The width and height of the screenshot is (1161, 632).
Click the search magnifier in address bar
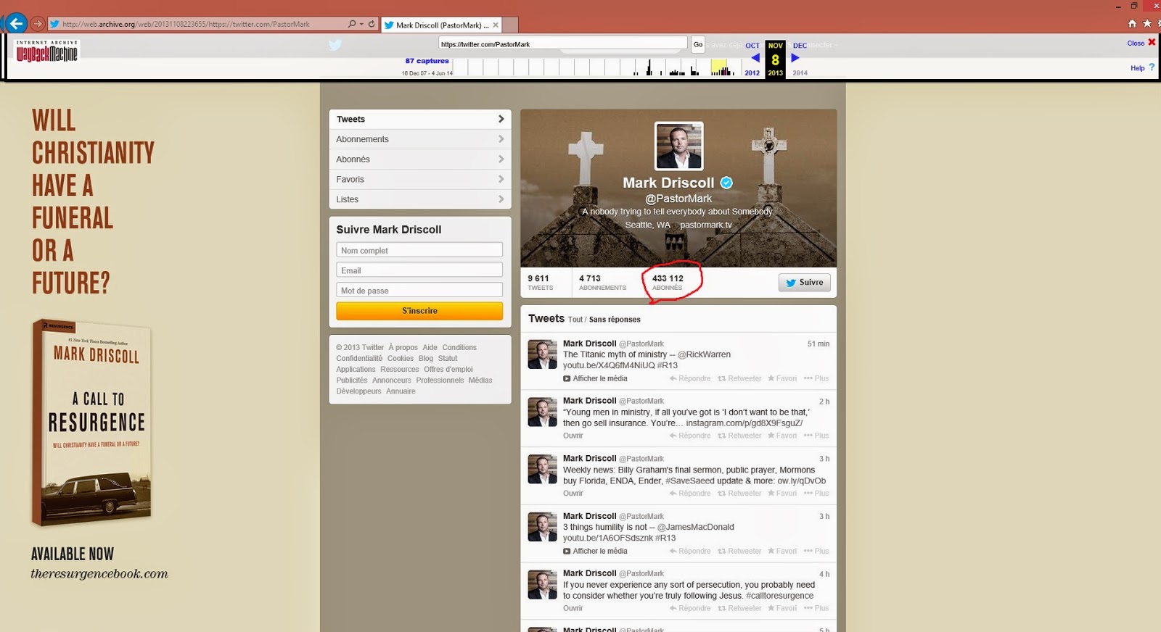point(352,24)
